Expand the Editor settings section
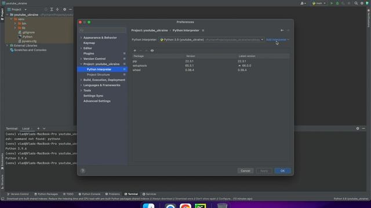The image size is (371, 208). tap(81, 48)
